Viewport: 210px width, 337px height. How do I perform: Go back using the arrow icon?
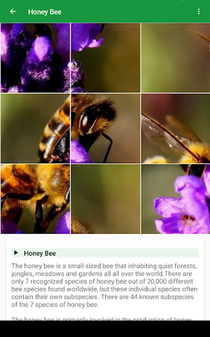click(x=13, y=12)
